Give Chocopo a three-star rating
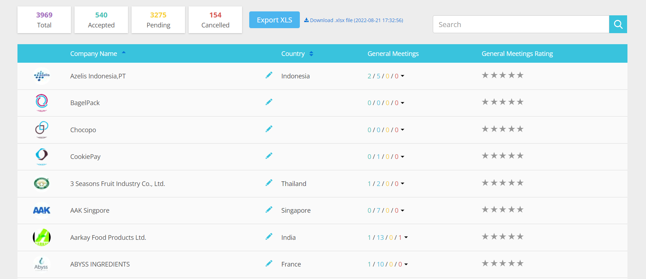The height and width of the screenshot is (279, 646). 503,129
